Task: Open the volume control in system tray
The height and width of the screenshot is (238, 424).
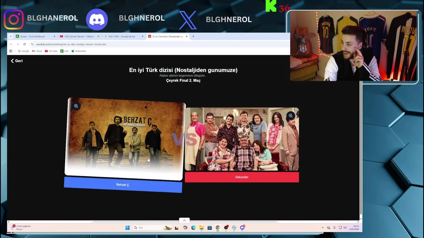Action: (x=345, y=228)
